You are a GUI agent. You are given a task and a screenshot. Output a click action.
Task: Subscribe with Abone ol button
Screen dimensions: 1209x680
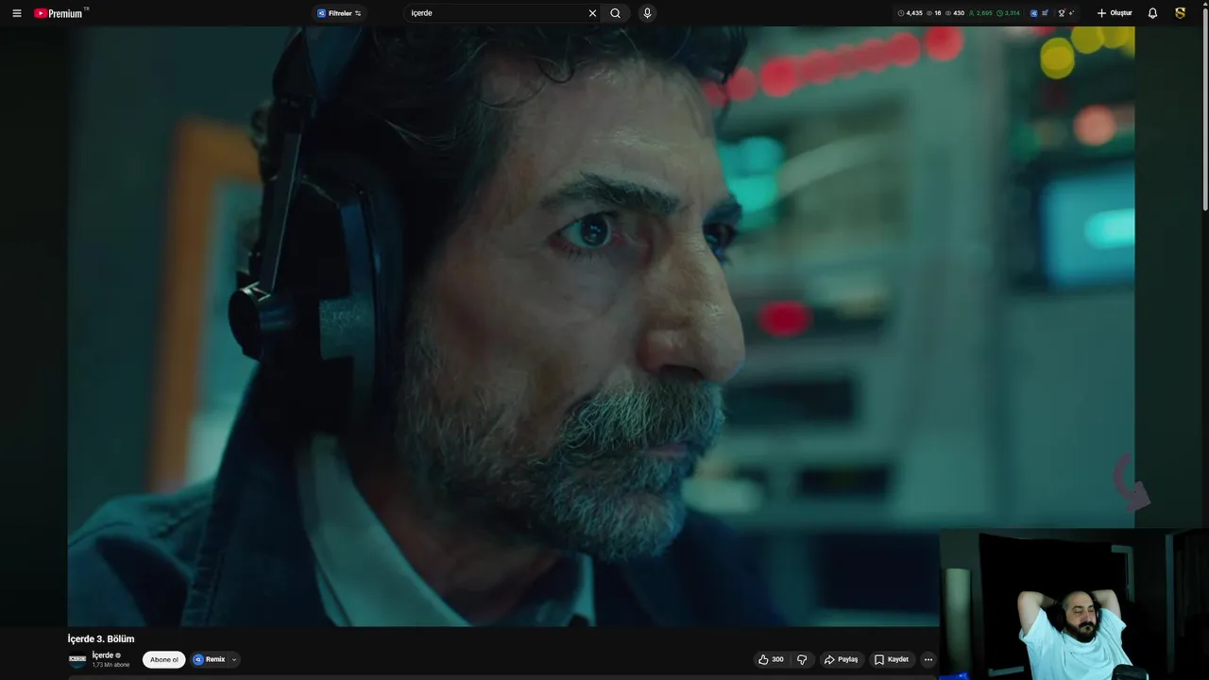(163, 659)
